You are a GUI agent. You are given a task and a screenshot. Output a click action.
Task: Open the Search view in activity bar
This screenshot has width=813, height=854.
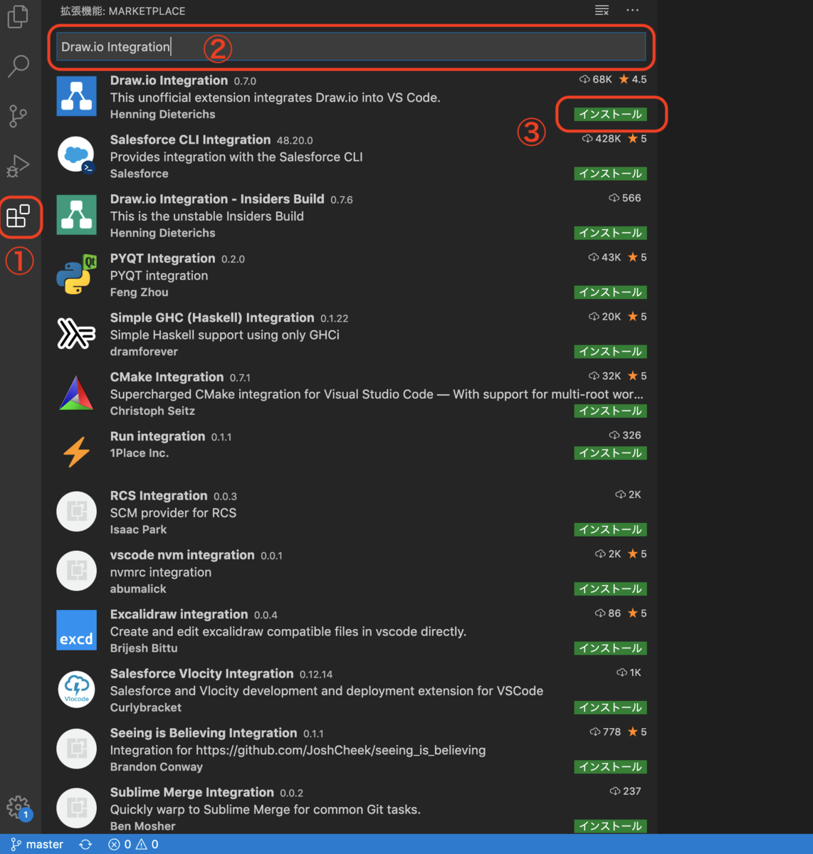click(x=18, y=66)
